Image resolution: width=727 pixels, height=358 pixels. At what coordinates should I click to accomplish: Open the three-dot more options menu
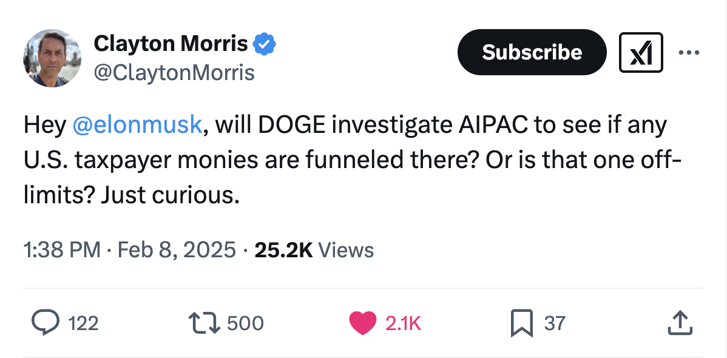click(x=689, y=52)
